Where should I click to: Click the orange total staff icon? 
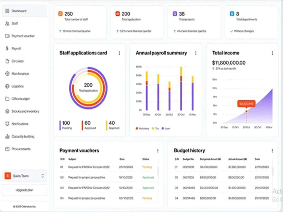click(x=61, y=14)
